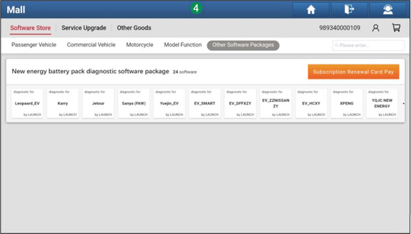Image resolution: width=411 pixels, height=234 pixels.
Task: Click Subscription Renewal Card Pay button
Action: coord(353,72)
